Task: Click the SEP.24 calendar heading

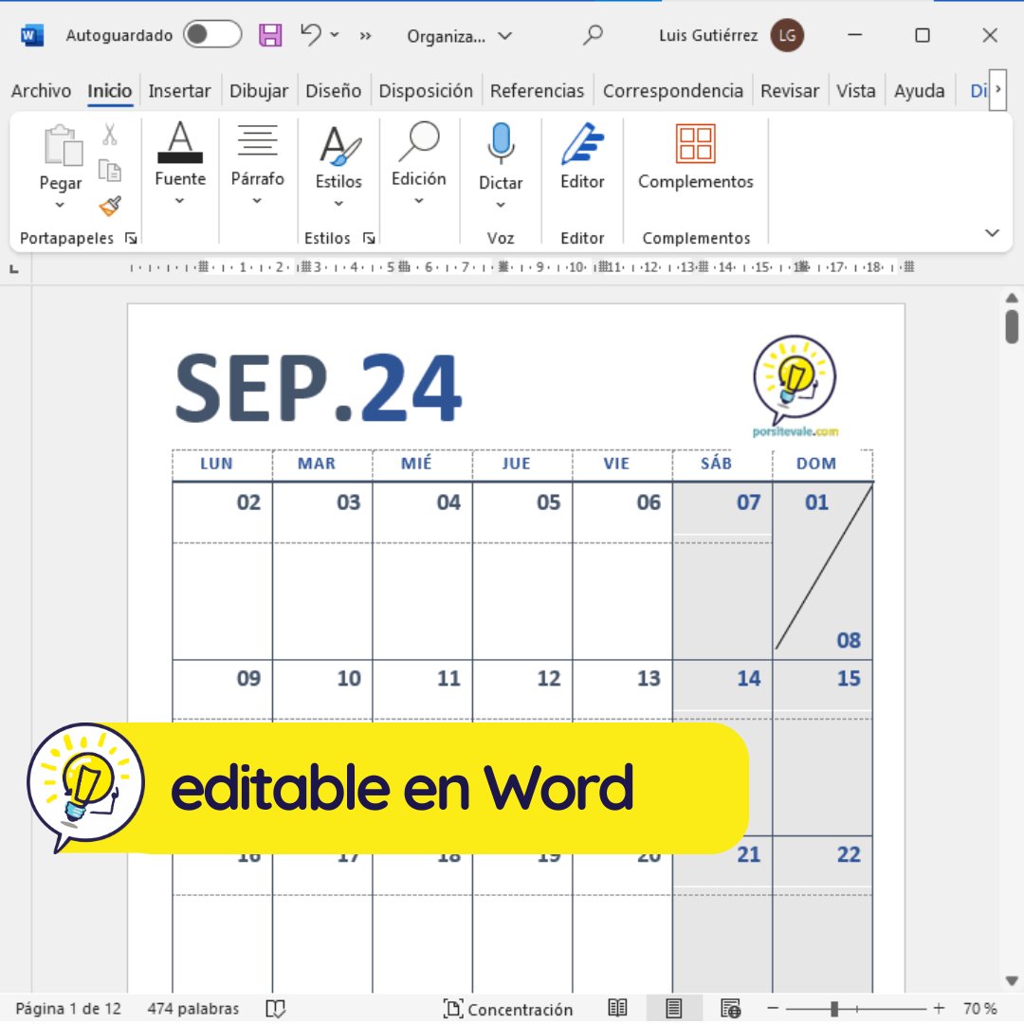Action: 320,388
